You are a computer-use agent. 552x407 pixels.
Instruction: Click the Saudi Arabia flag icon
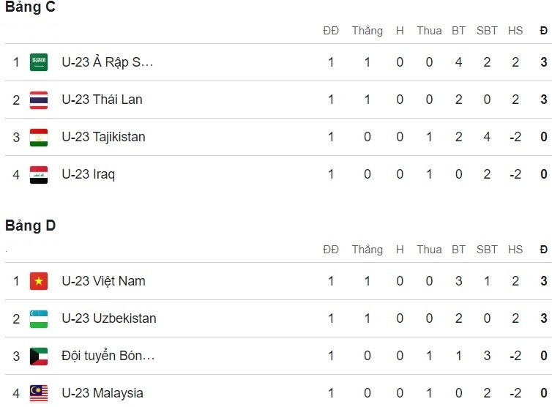tap(39, 63)
